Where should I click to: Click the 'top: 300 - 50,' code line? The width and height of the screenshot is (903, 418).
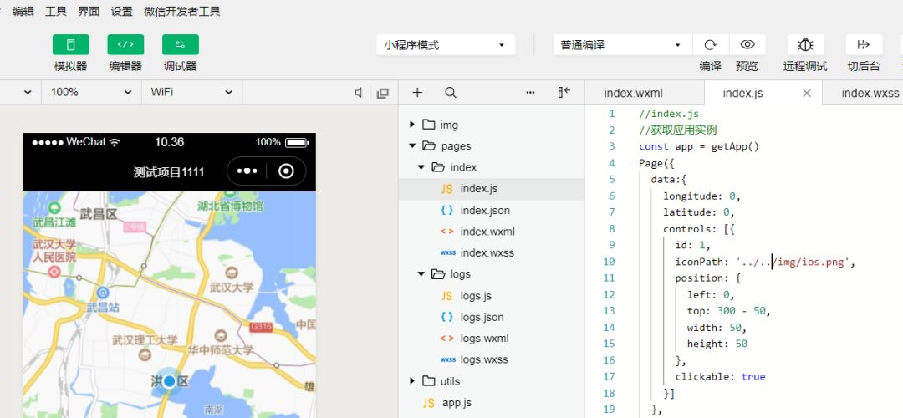[x=728, y=311]
